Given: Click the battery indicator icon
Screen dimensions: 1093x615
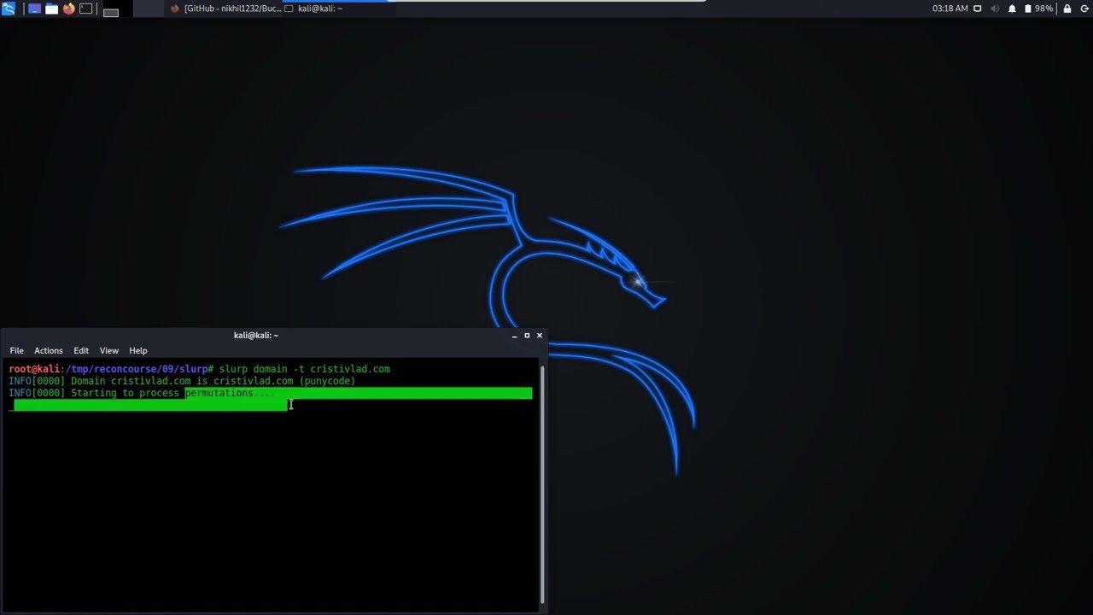Looking at the screenshot, I should coord(1027,9).
